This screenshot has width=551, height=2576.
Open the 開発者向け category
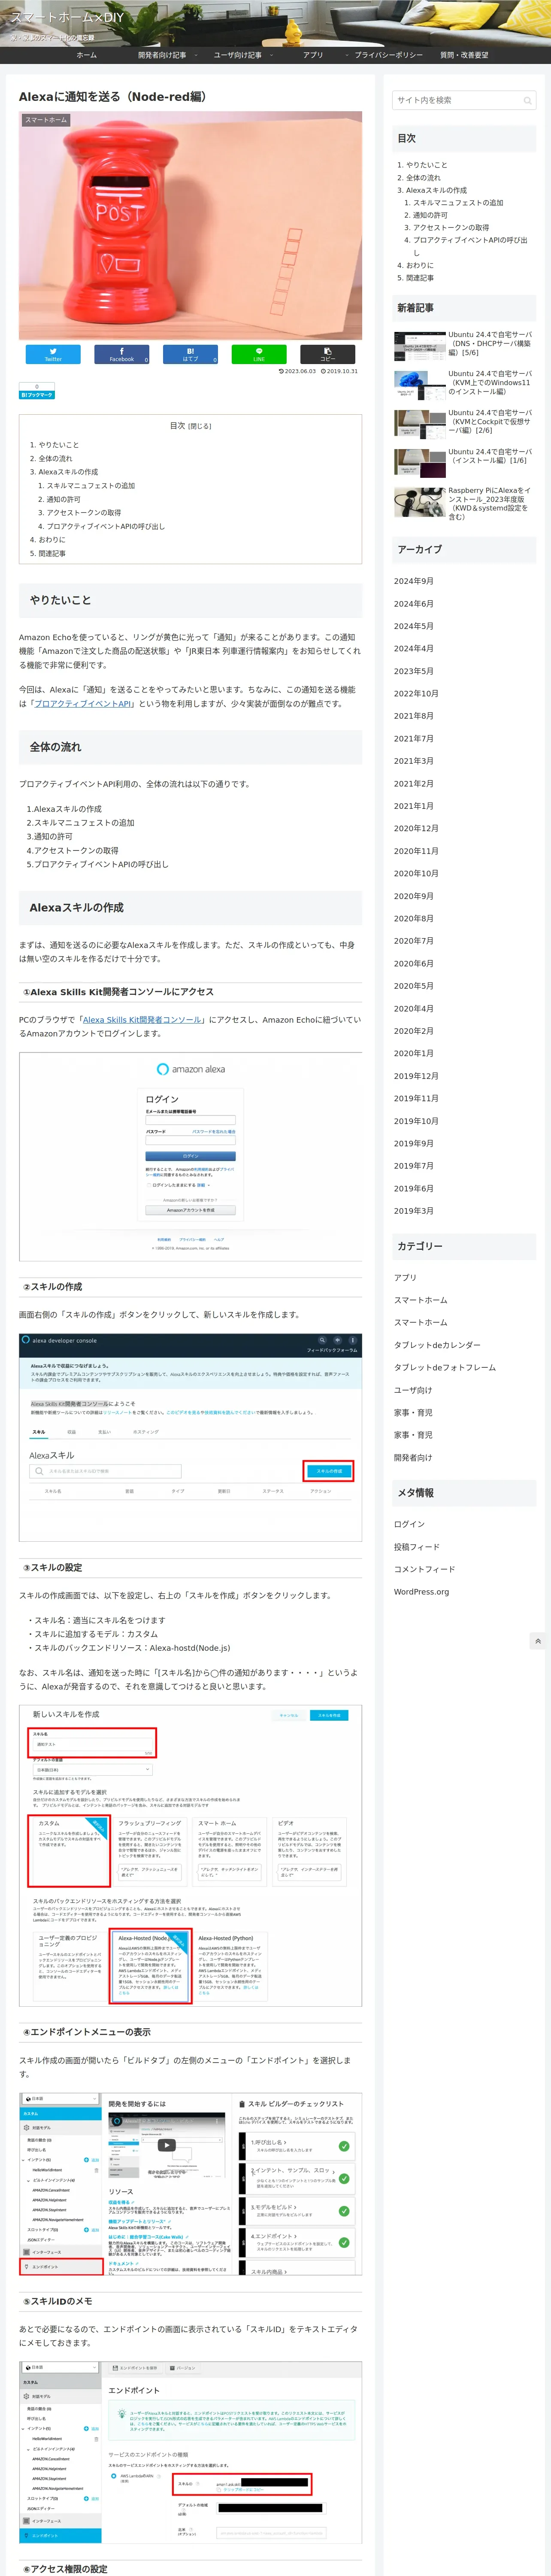(x=413, y=1458)
